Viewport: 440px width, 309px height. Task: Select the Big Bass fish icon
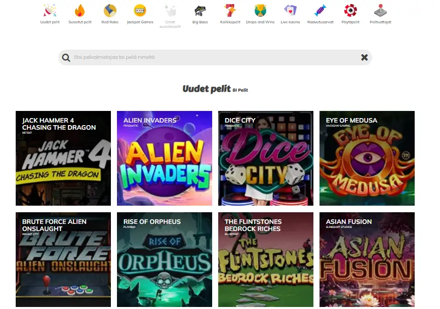coord(200,11)
